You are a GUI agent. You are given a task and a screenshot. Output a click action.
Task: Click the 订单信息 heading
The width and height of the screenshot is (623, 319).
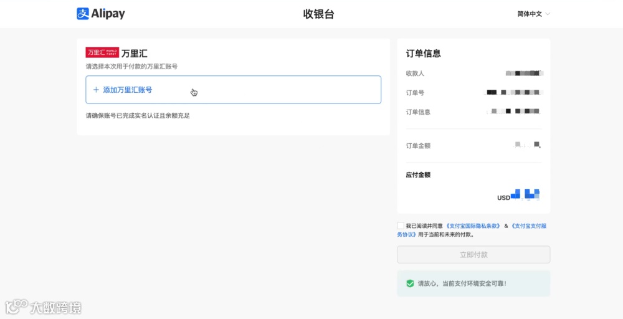pos(423,54)
